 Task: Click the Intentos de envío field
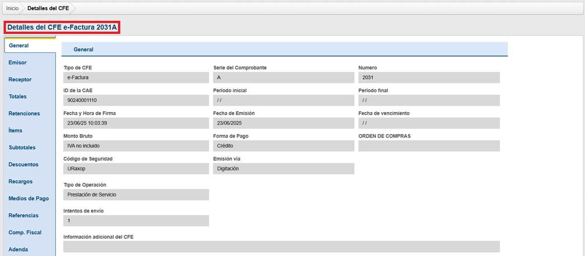coord(136,221)
